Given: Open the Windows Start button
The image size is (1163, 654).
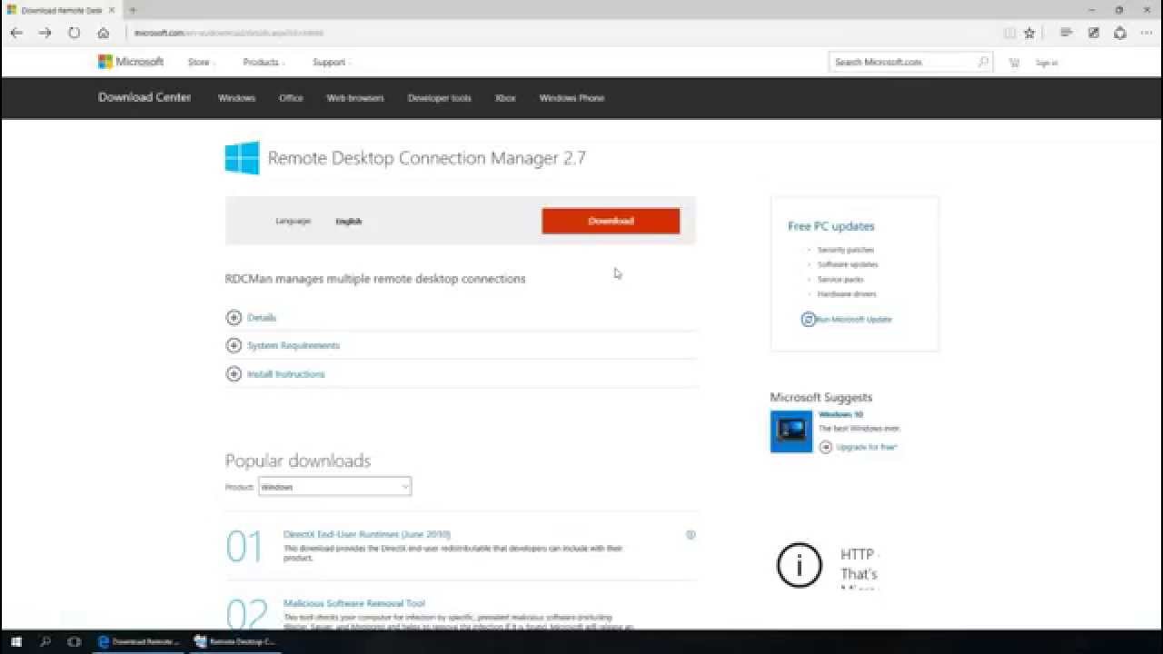Looking at the screenshot, I should [x=16, y=641].
